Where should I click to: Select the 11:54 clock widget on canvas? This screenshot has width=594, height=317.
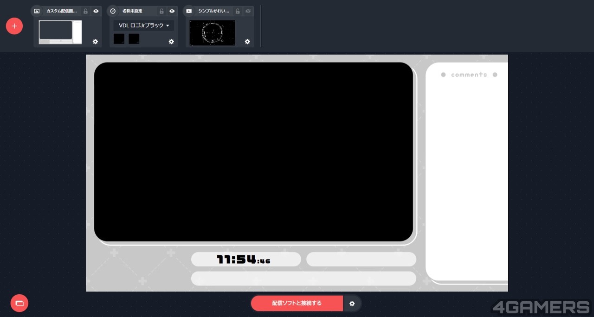tap(244, 260)
